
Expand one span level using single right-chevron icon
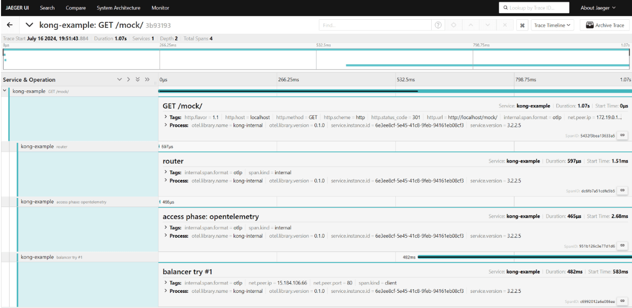128,79
